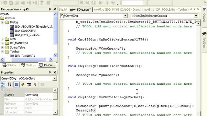Expand the RT_MANIFEST folder
The width and height of the screenshot is (207, 116).
pyautogui.click(x=2, y=43)
